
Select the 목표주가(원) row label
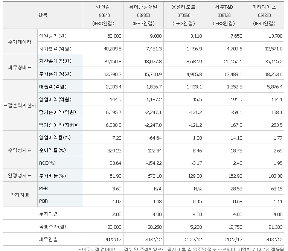53,227
